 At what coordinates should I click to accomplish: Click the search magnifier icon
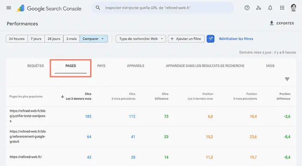point(98,8)
